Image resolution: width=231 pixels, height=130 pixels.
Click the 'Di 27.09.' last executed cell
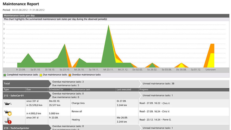point(121,101)
